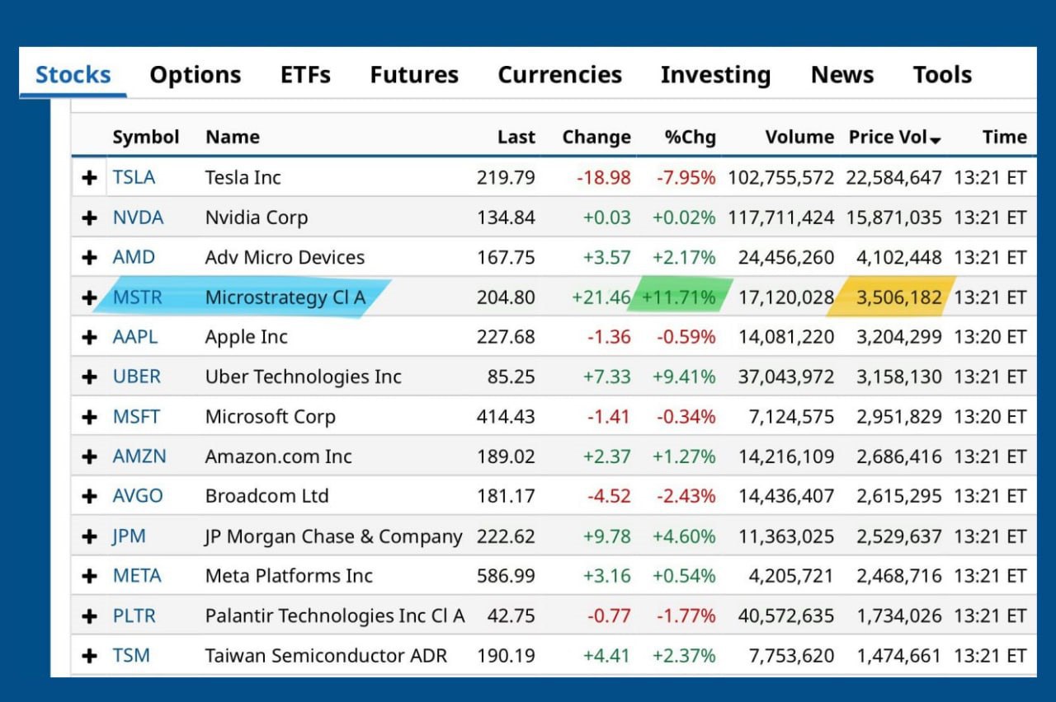Open the Futures tab

click(x=414, y=75)
